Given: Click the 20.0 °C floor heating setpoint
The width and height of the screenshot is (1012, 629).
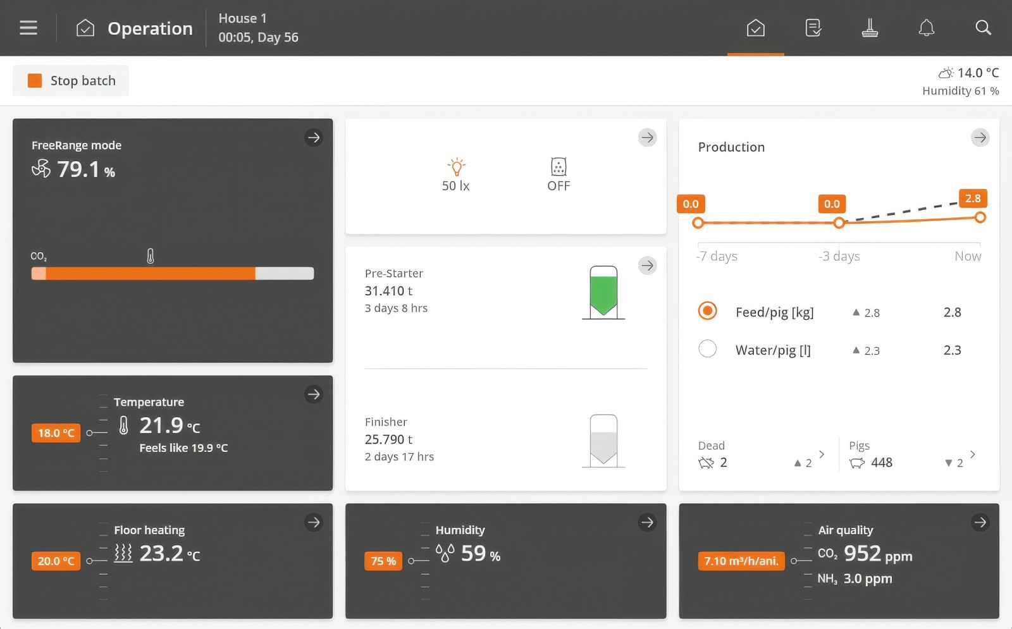Looking at the screenshot, I should (56, 561).
